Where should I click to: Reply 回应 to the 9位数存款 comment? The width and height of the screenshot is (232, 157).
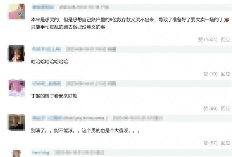coord(225,39)
